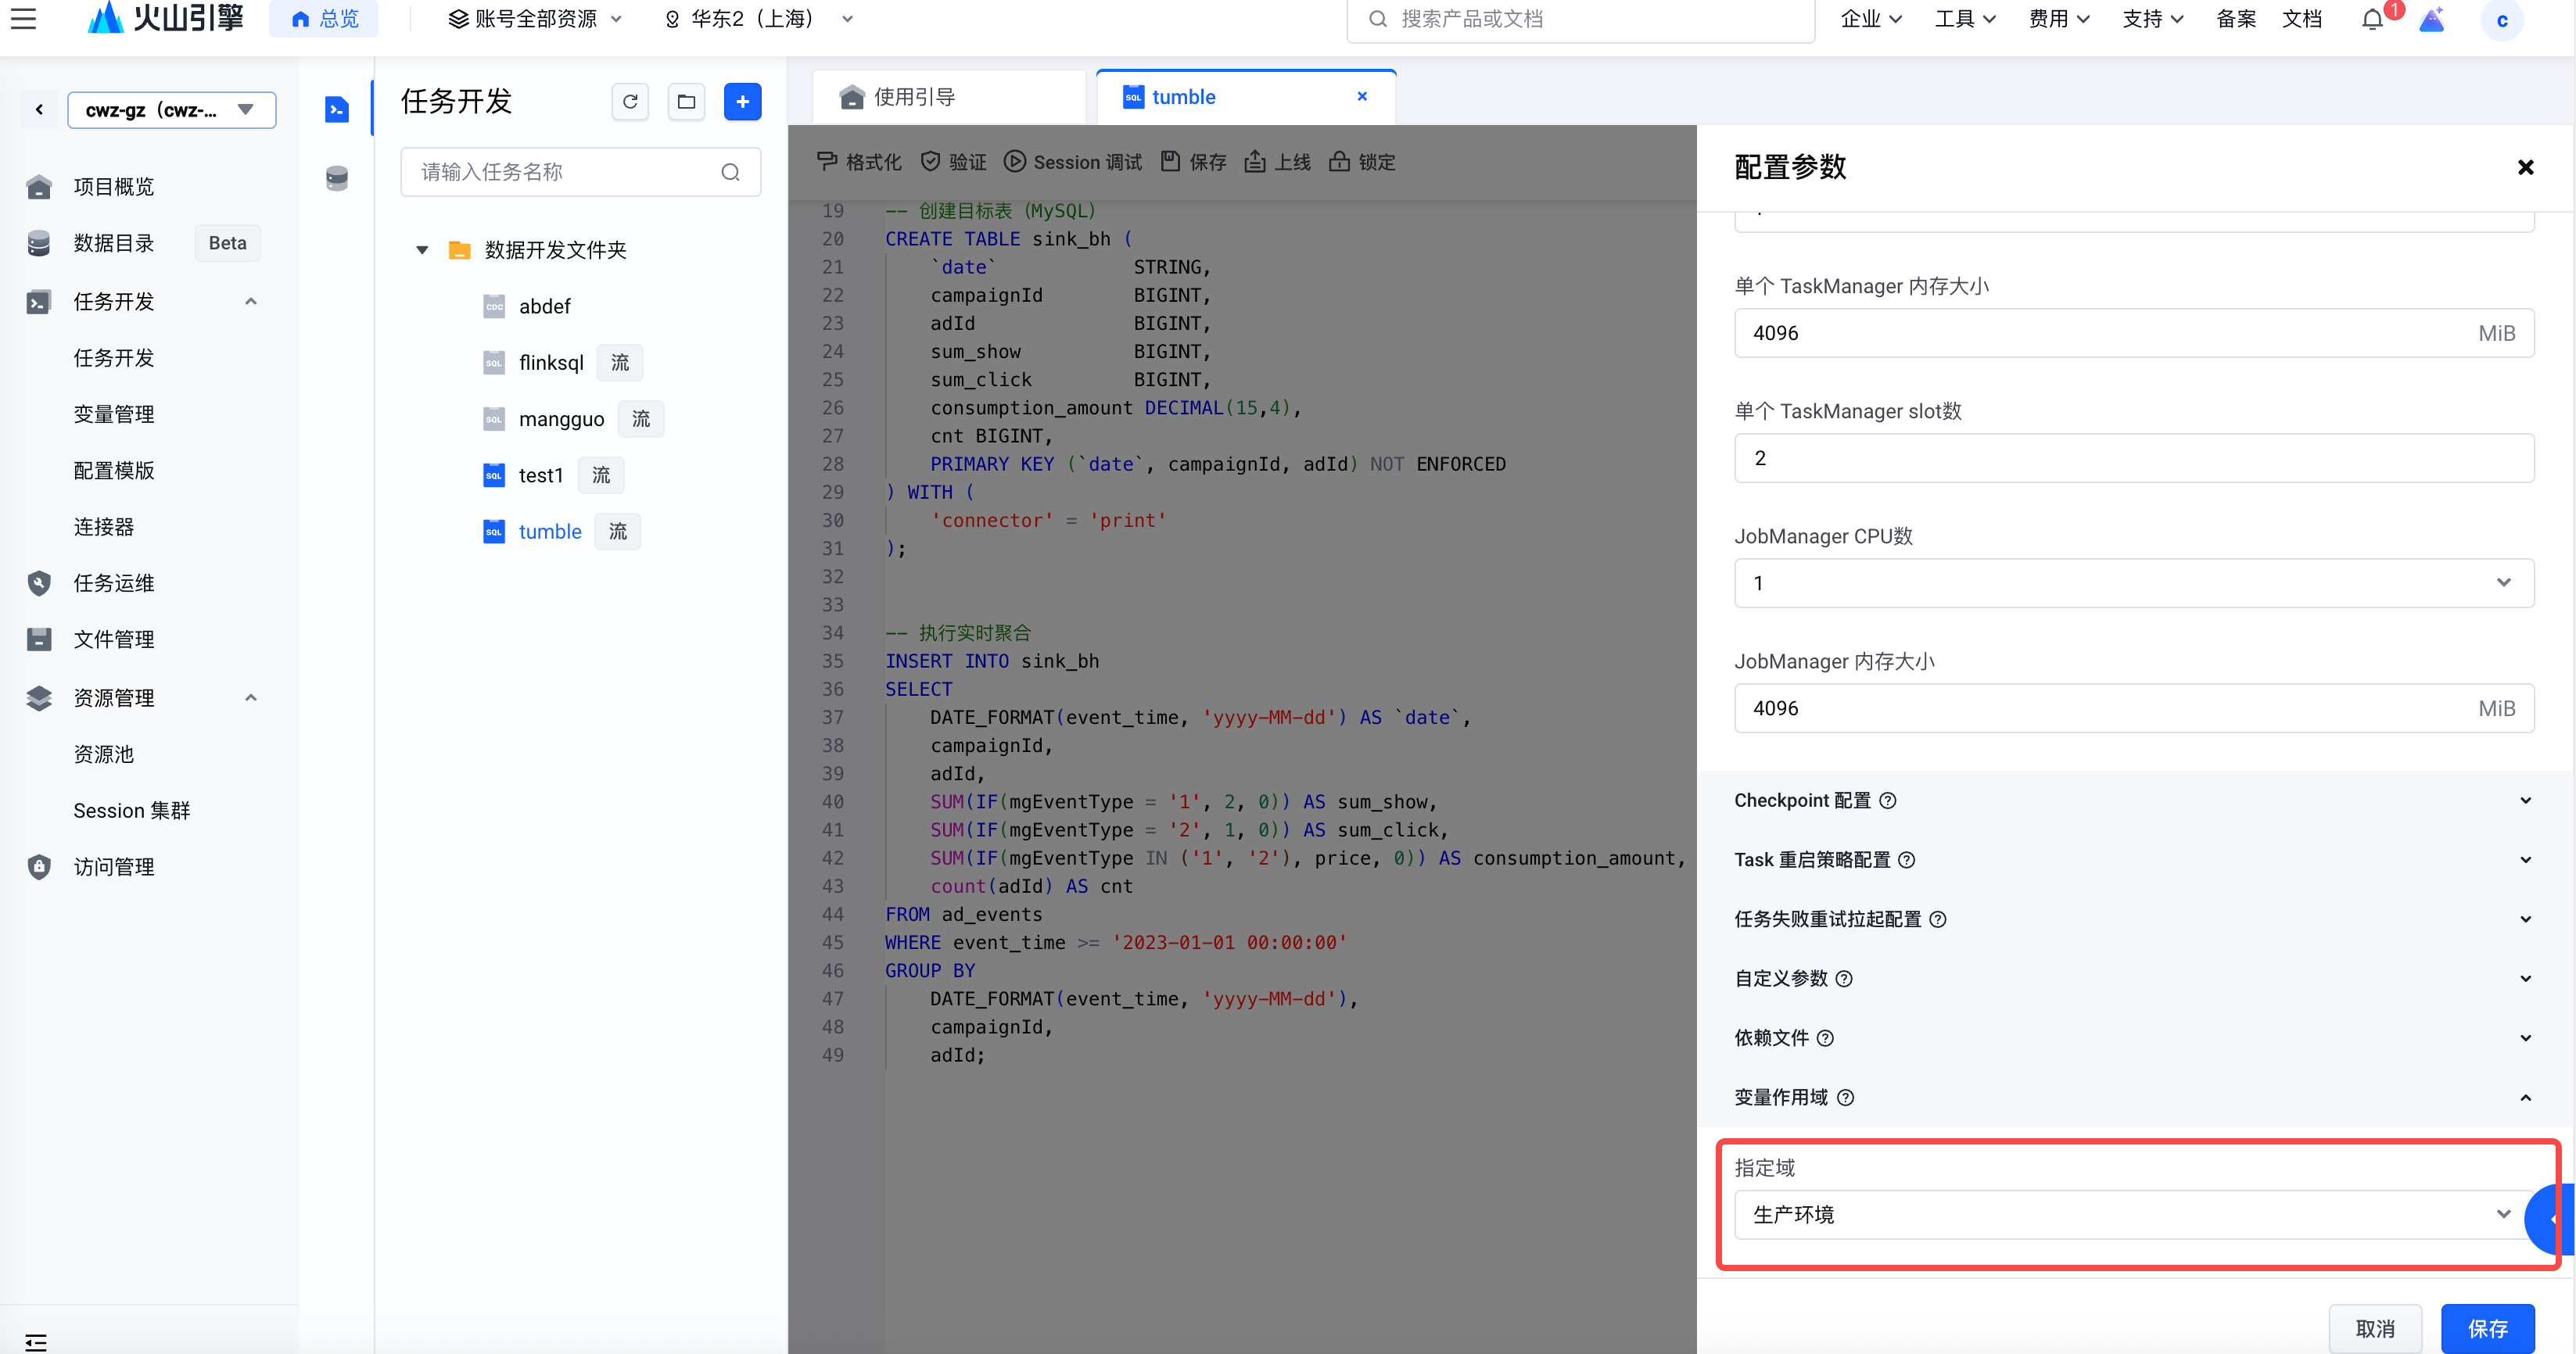This screenshot has width=2576, height=1354.
Task: Click the new folder icon button
Action: [x=686, y=101]
